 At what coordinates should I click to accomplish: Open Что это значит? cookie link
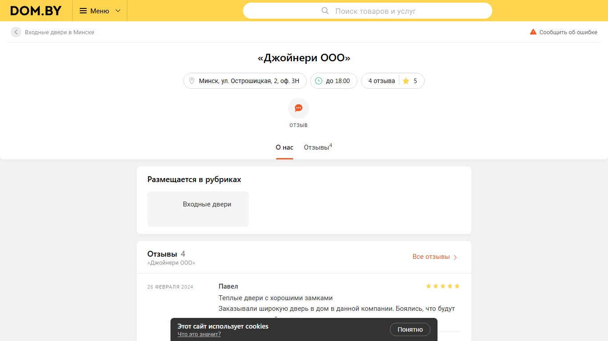point(199,334)
